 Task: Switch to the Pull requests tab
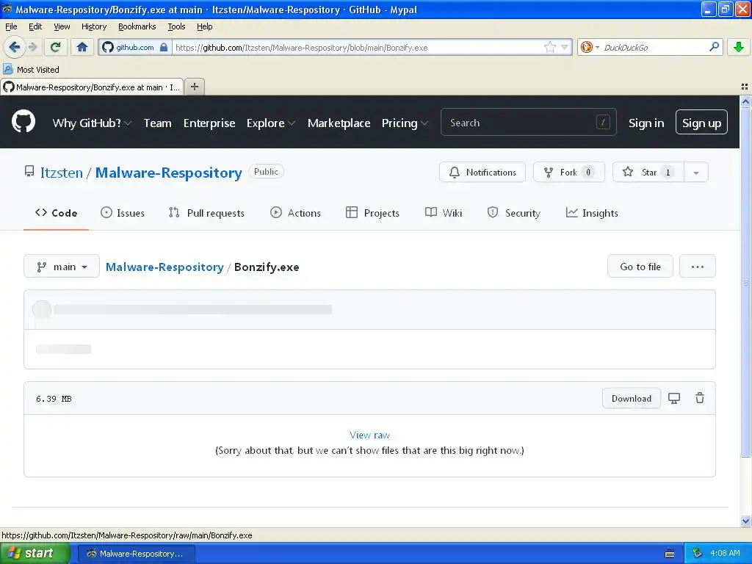(x=206, y=213)
